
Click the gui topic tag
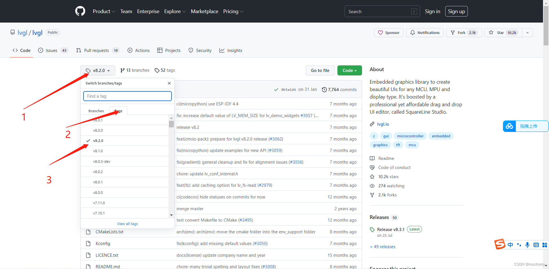[386, 136]
